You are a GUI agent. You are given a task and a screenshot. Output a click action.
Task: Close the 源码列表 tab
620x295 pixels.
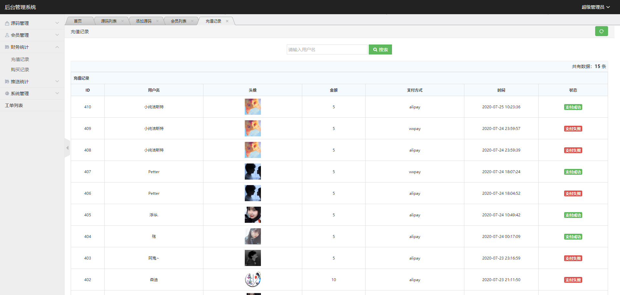click(122, 21)
